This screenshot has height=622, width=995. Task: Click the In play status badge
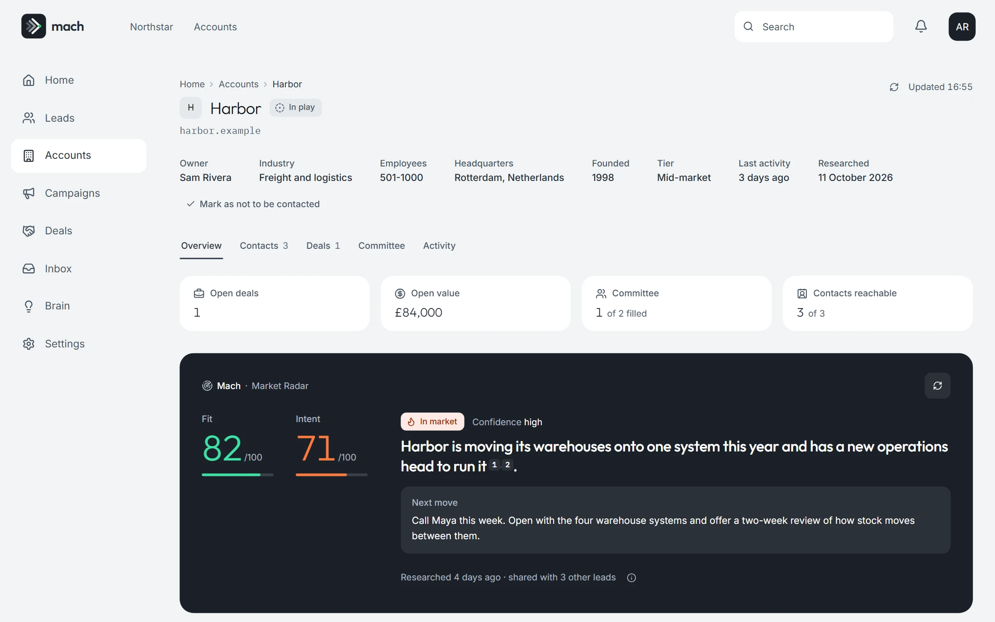coord(296,108)
